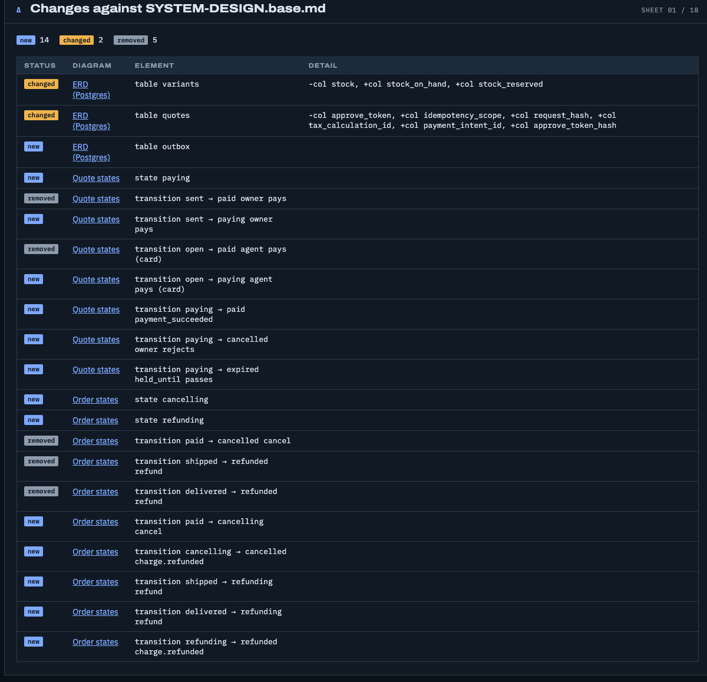Open ERD (Postgres) link for table quotes
707x682 pixels.
click(x=91, y=121)
